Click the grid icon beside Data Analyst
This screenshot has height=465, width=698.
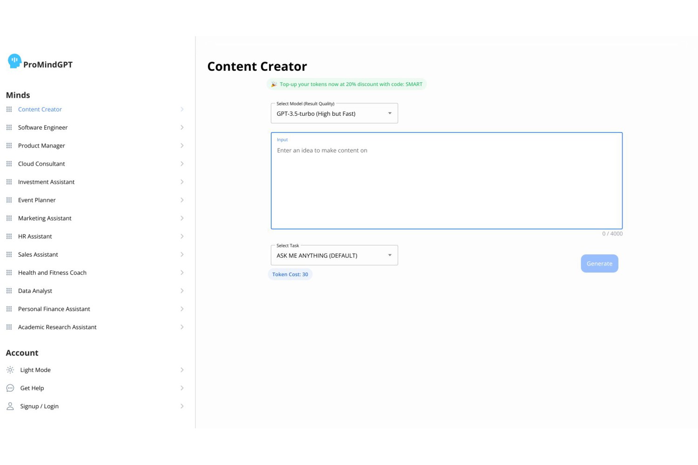click(x=9, y=291)
